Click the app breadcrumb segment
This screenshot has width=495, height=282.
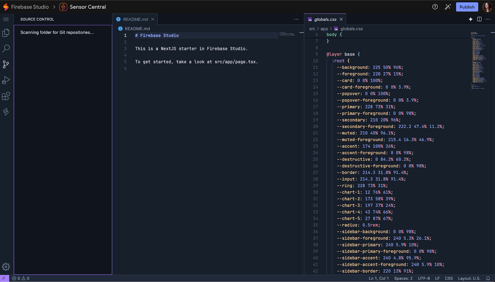(x=324, y=29)
